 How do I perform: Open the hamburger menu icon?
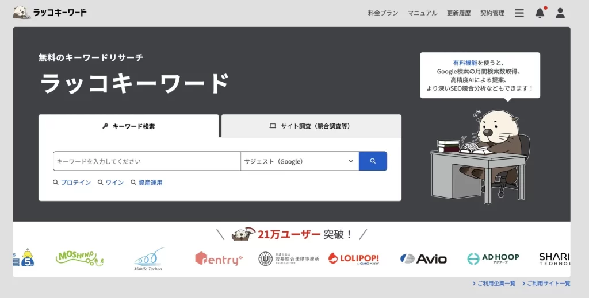pos(519,13)
